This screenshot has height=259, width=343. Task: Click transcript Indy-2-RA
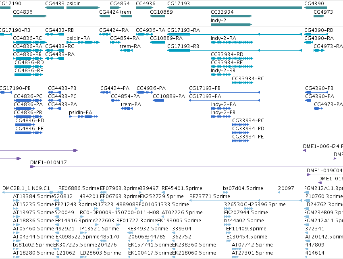[x=224, y=38]
